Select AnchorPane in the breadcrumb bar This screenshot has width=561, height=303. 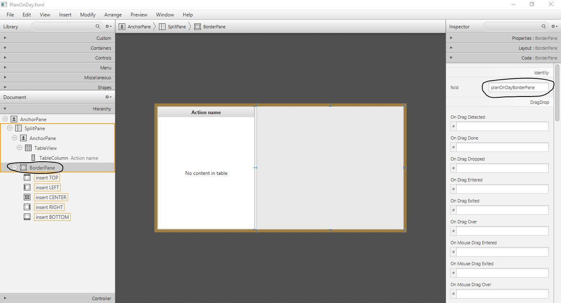coord(139,27)
